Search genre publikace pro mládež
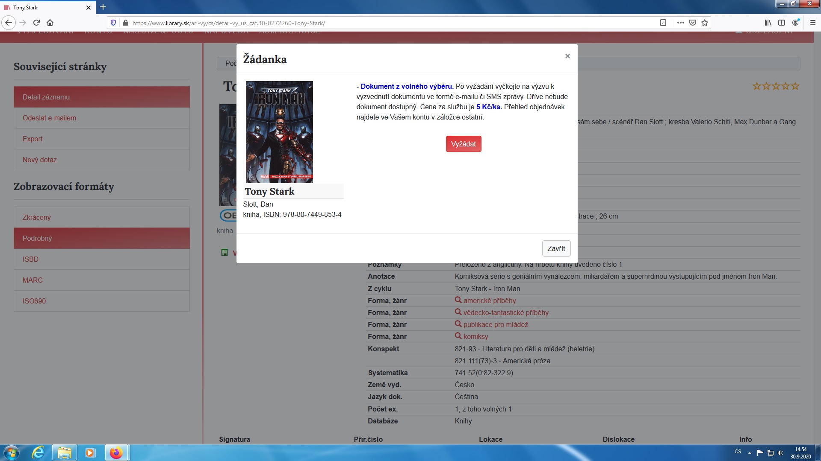The image size is (821, 461). 496,324
